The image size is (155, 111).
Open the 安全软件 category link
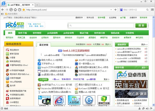click(33, 38)
